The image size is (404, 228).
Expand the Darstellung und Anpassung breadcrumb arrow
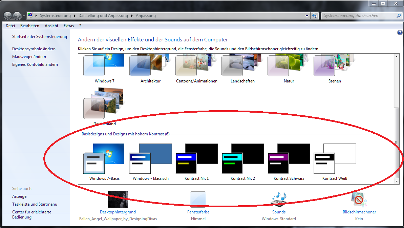[x=132, y=16]
